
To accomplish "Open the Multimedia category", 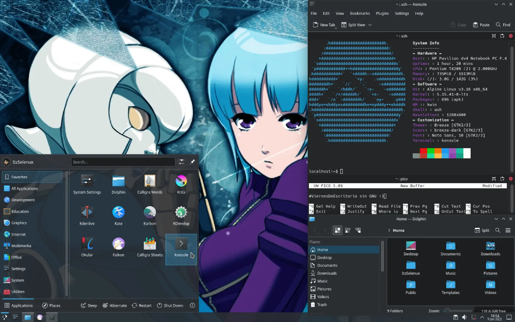I will click(32, 246).
